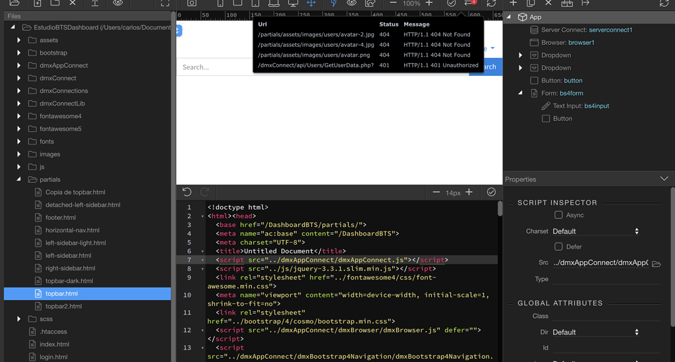
Task: Activate the blue move arrows icon
Action: 311,3
